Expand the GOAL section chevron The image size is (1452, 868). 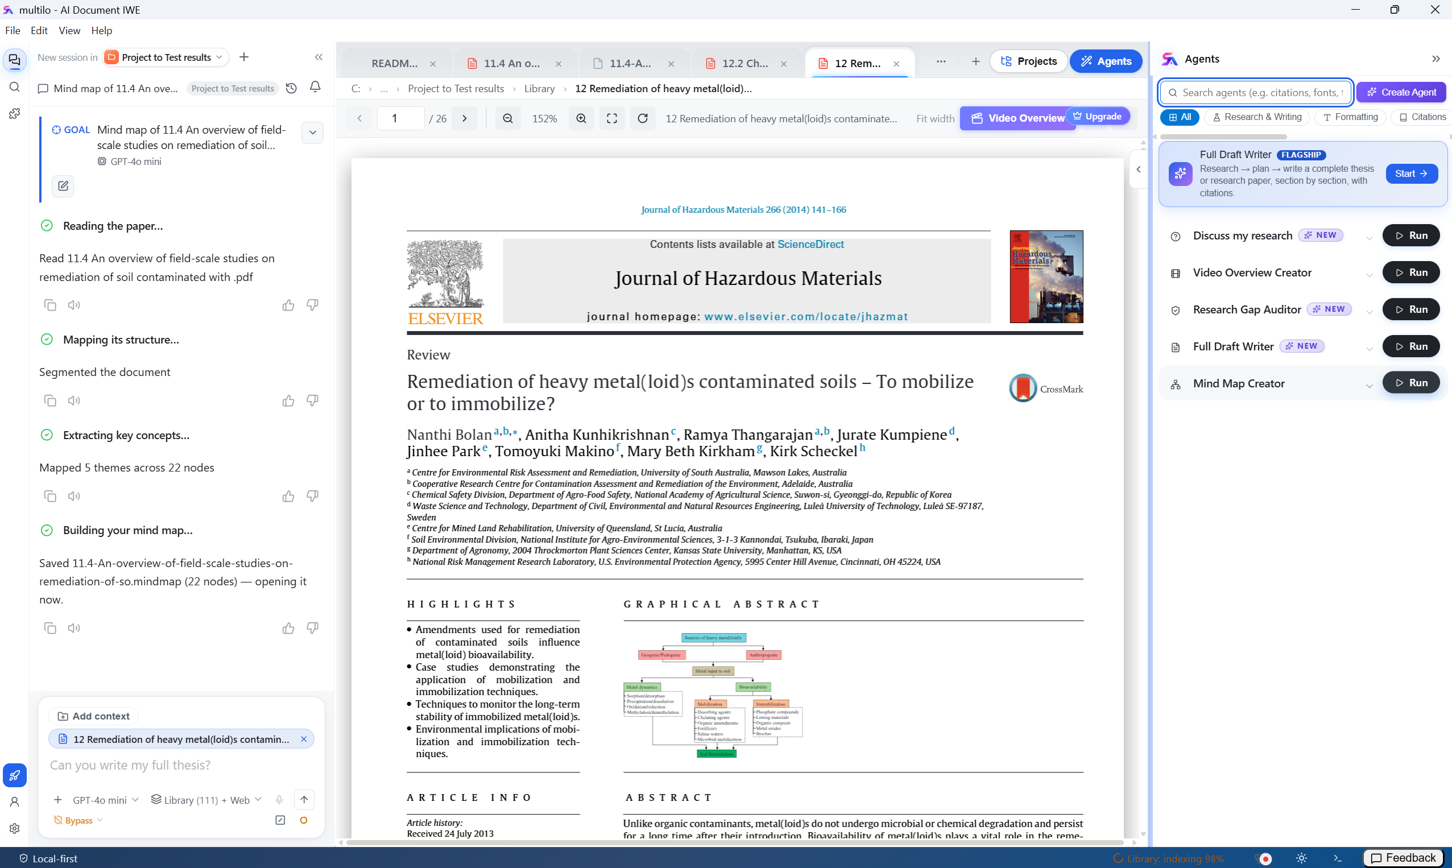pyautogui.click(x=313, y=133)
